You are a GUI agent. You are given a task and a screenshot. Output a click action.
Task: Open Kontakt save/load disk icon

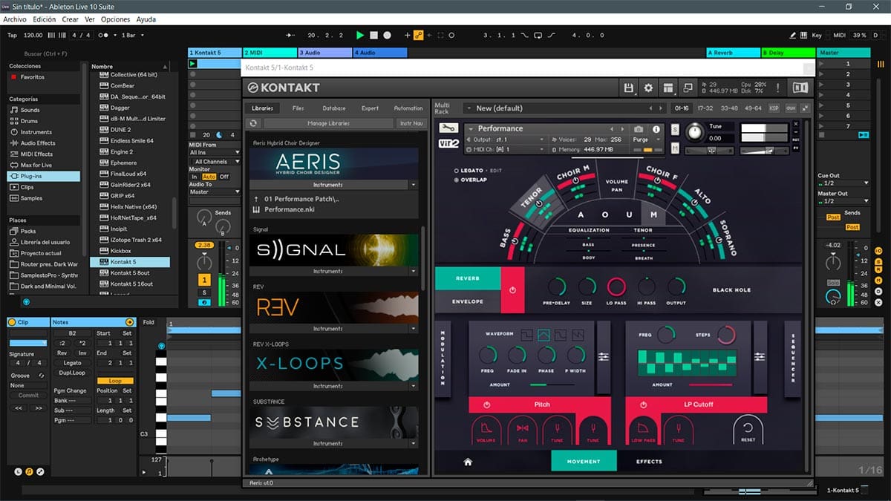pos(629,88)
